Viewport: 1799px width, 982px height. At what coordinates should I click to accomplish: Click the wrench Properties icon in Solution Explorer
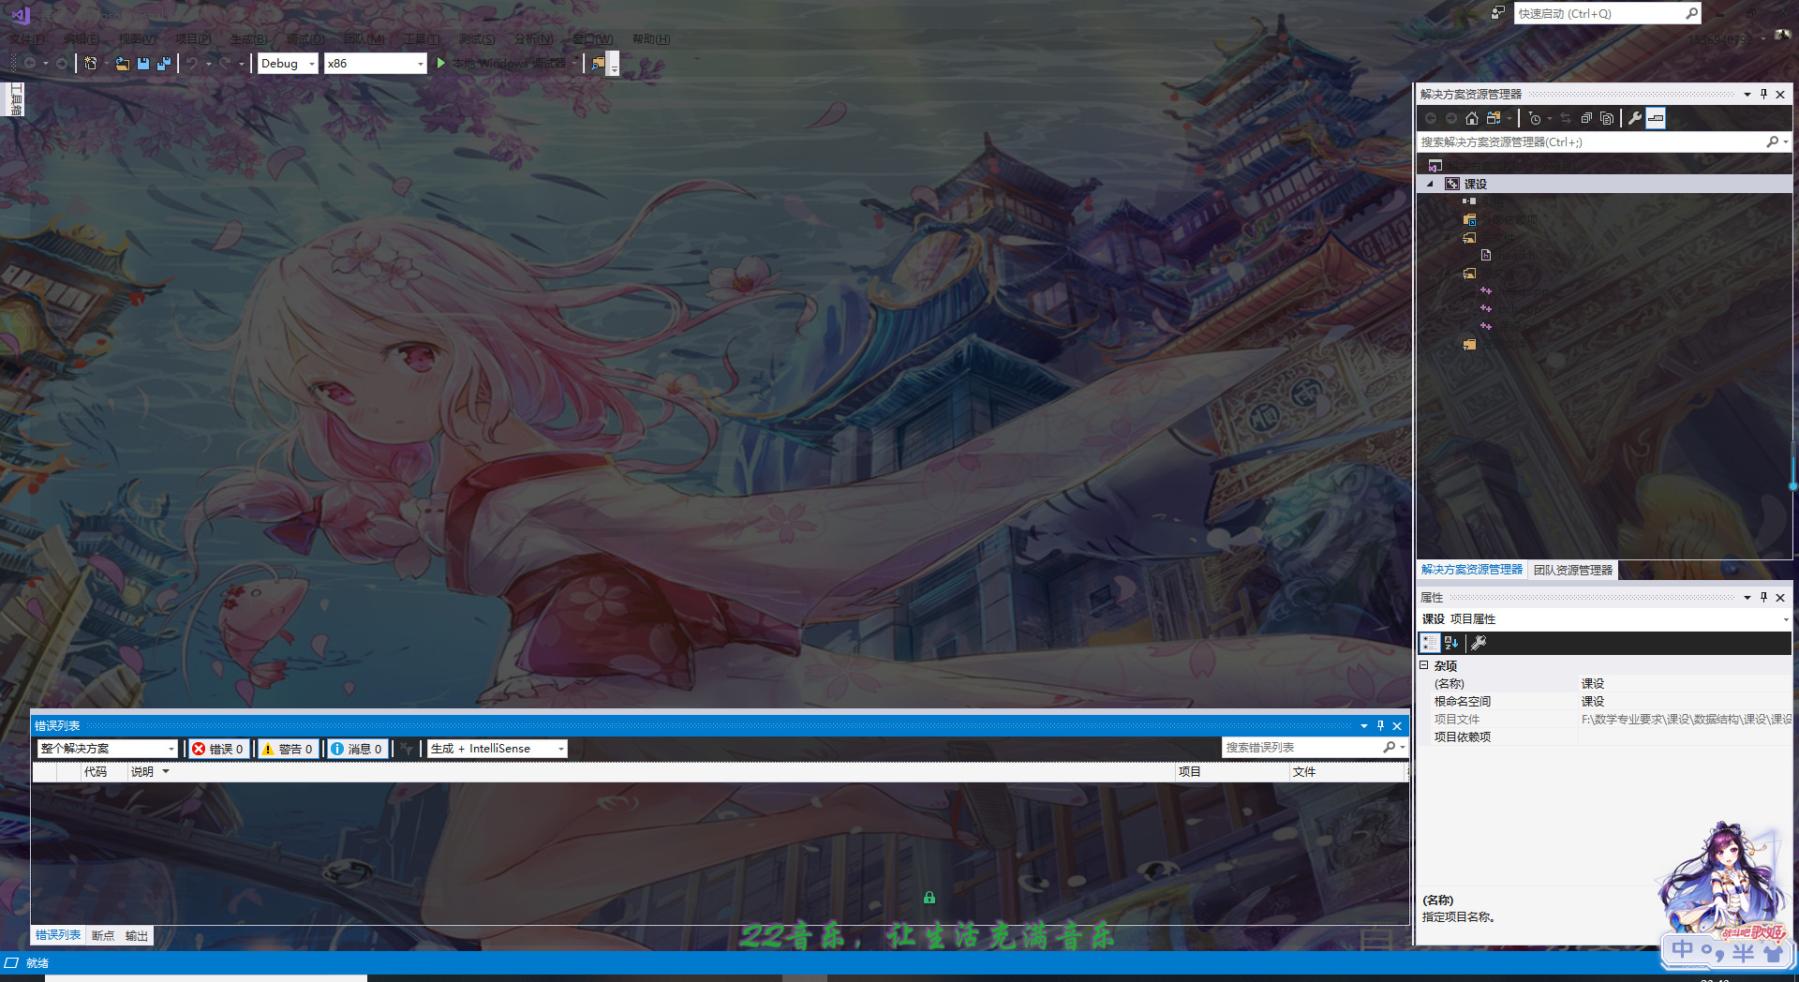(1635, 118)
